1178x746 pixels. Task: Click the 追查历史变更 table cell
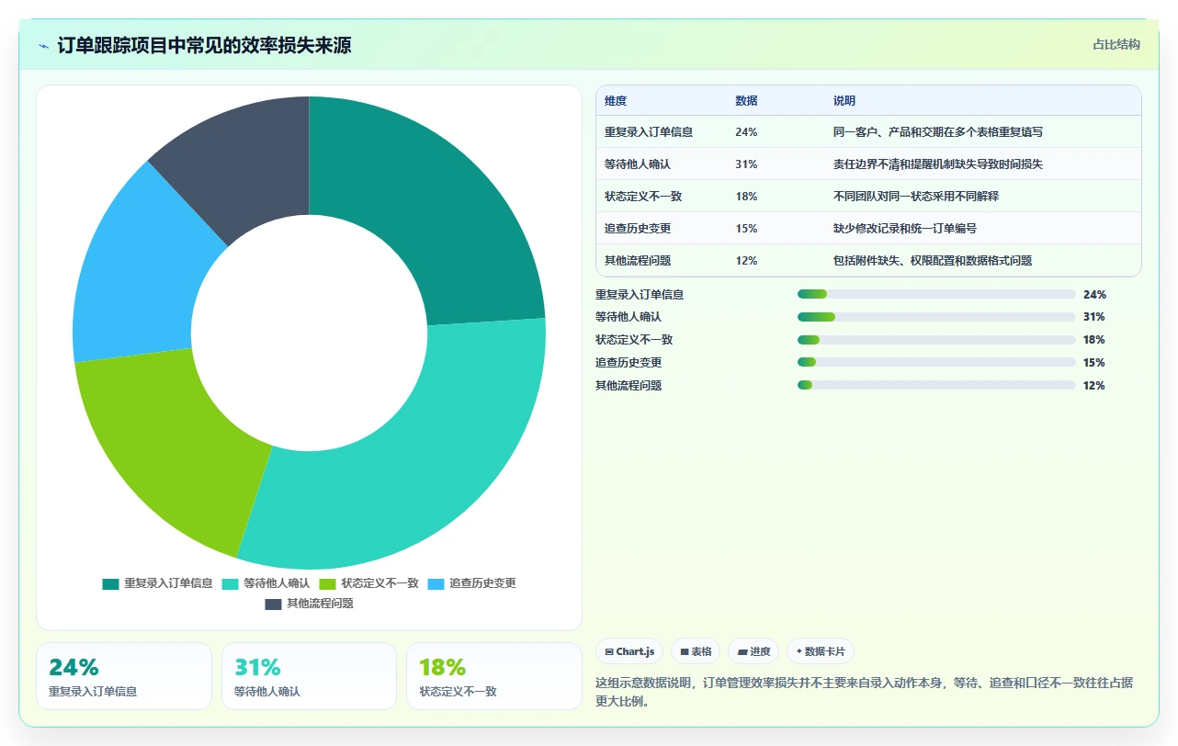(x=638, y=229)
